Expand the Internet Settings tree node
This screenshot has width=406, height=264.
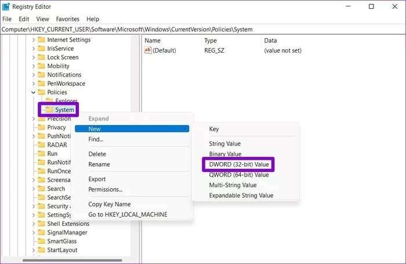click(x=33, y=40)
